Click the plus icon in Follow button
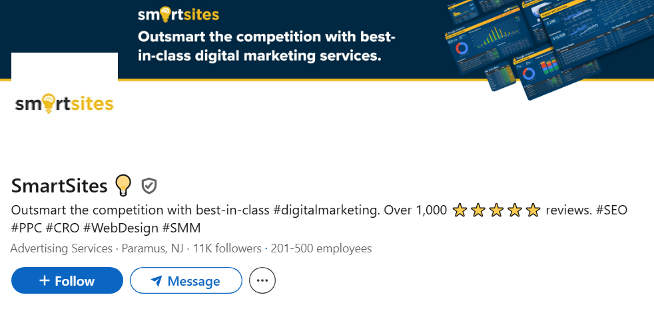The width and height of the screenshot is (654, 311). pos(45,280)
